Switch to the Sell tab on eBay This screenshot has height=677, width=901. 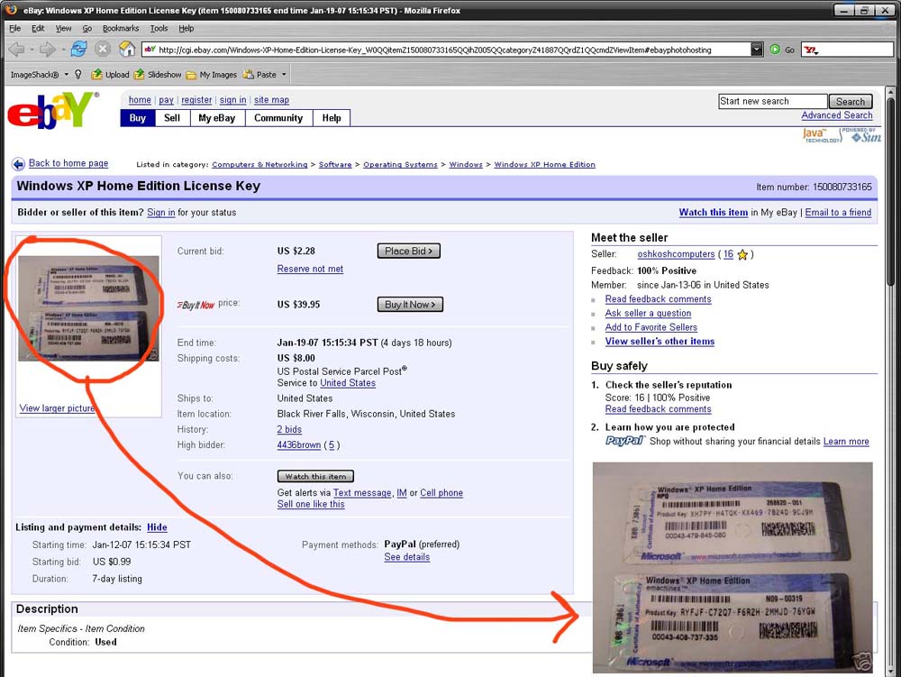(x=172, y=118)
